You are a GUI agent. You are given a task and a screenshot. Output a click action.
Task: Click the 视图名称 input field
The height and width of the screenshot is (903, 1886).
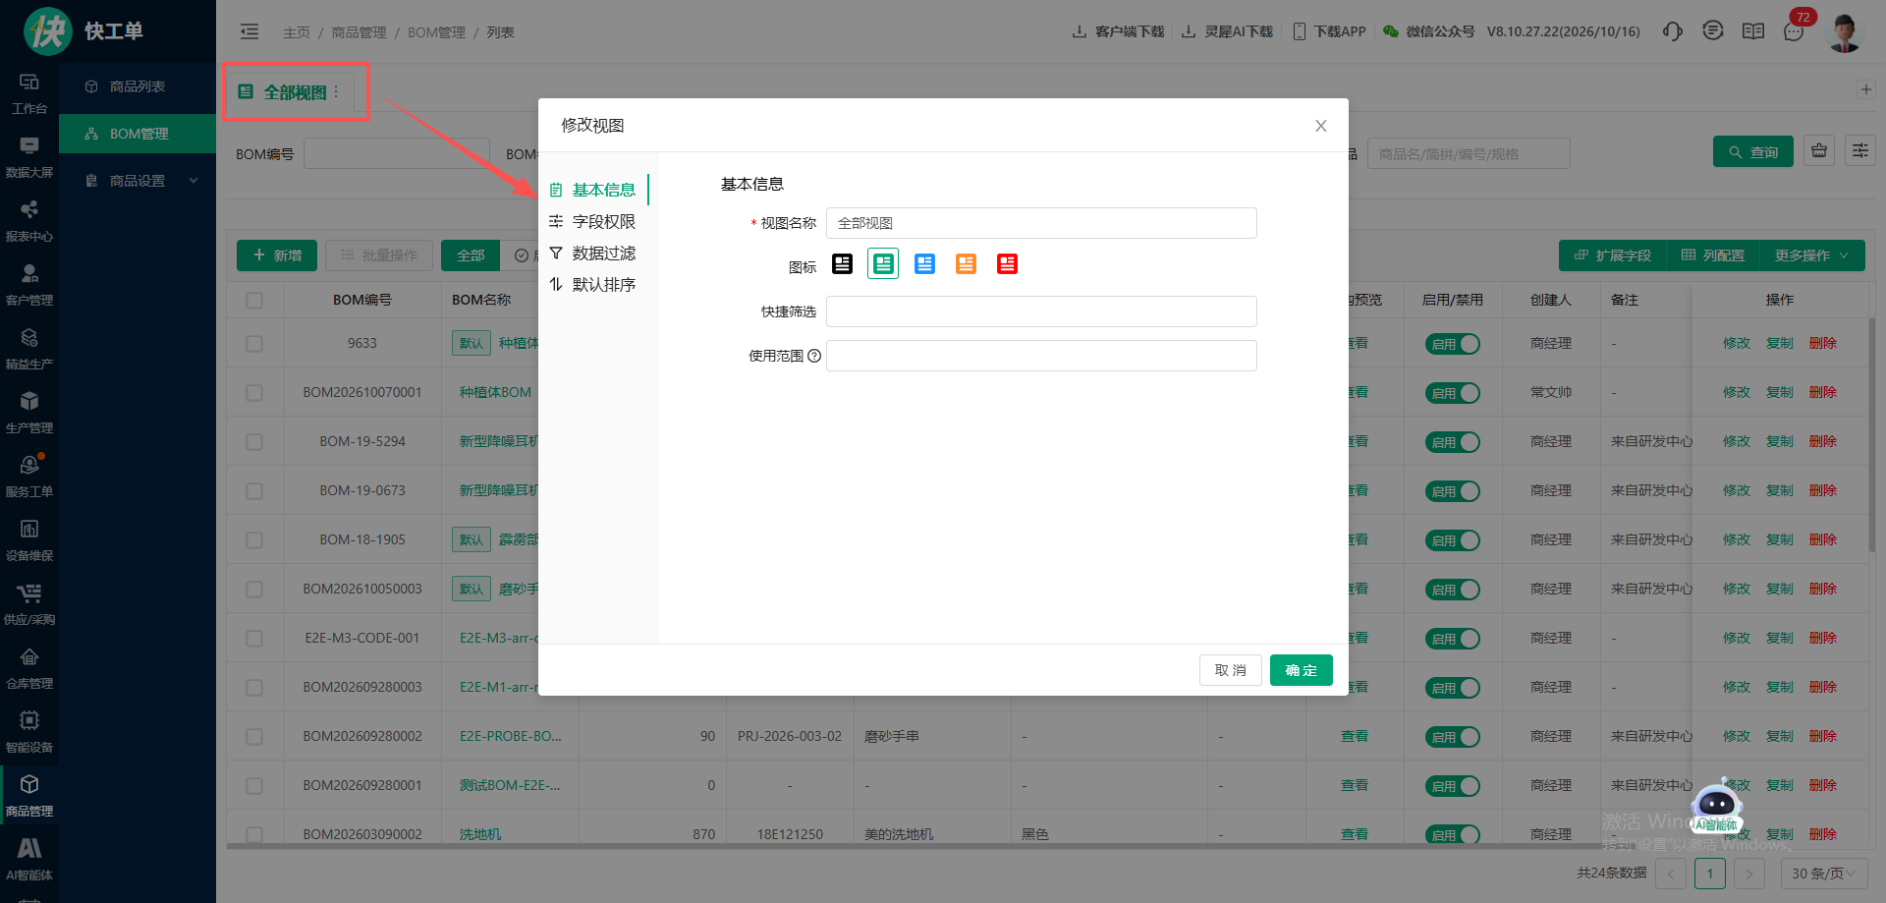(x=1041, y=223)
